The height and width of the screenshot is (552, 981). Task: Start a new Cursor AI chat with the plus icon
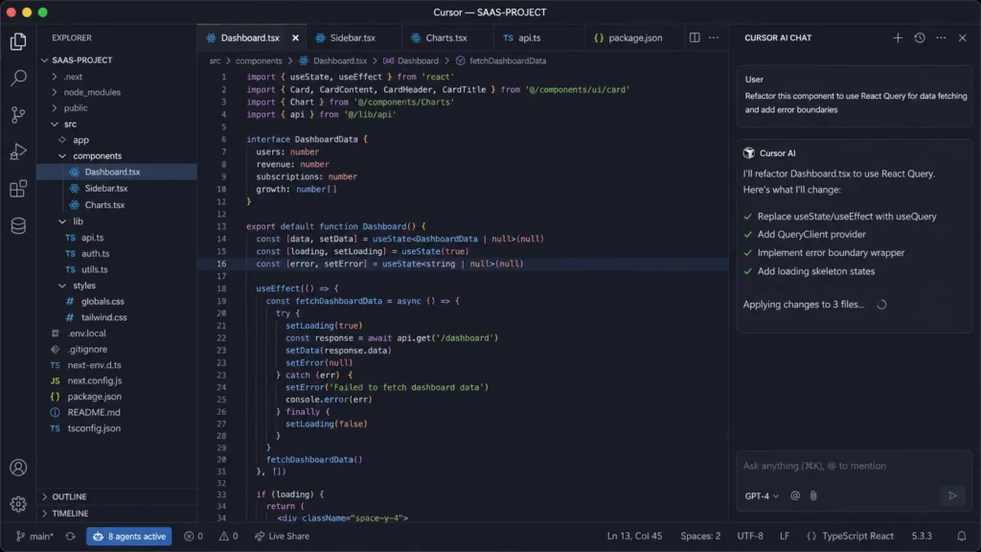pyautogui.click(x=898, y=38)
